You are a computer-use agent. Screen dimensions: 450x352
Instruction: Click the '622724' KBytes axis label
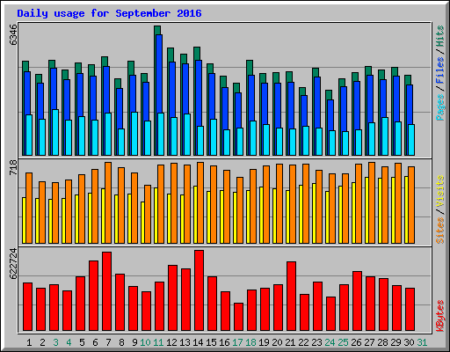point(13,264)
